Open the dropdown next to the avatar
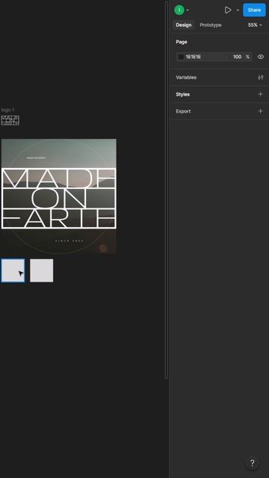The width and height of the screenshot is (269, 478). (x=188, y=10)
